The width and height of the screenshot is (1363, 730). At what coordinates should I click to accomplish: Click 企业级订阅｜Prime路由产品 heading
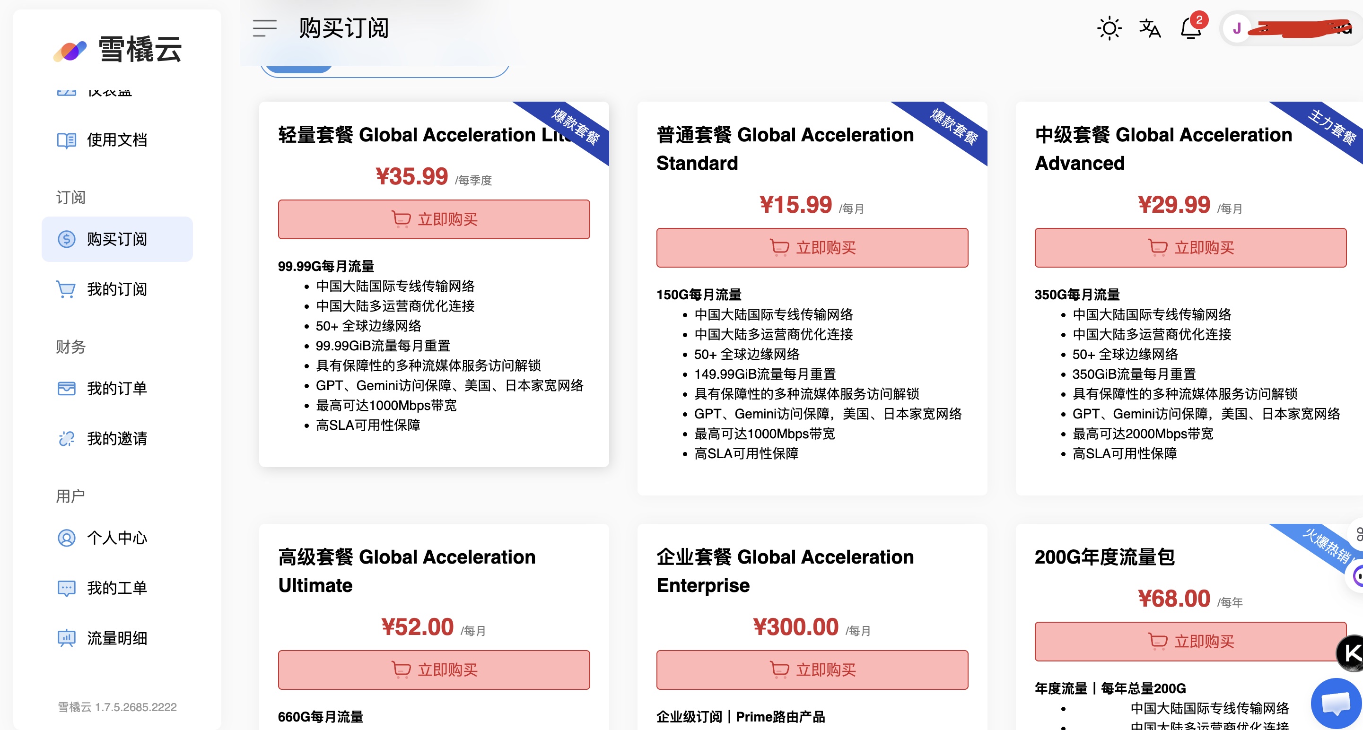741,717
